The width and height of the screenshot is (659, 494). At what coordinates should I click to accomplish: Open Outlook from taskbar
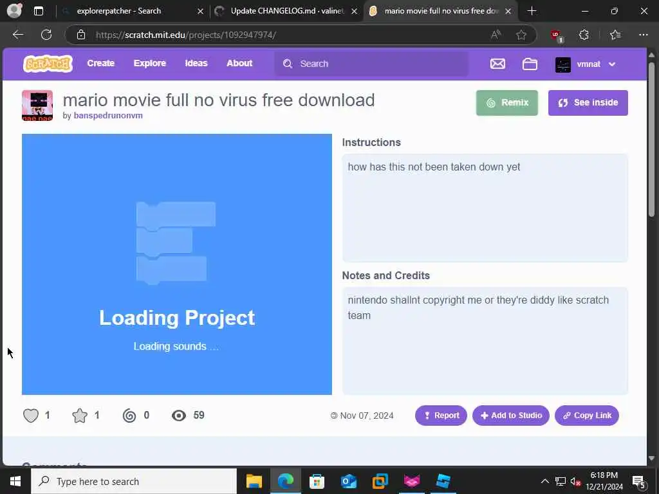[348, 481]
